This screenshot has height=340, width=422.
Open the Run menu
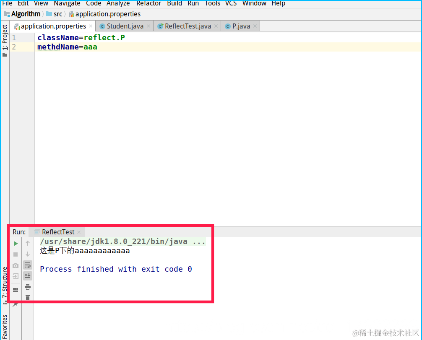193,3
